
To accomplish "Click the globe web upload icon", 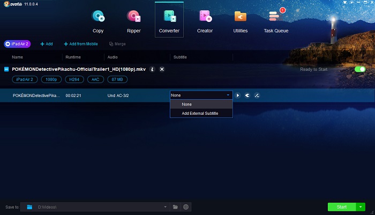I will pyautogui.click(x=186, y=207).
